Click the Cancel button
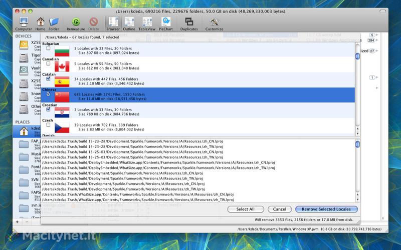The image size is (401, 250). (x=280, y=209)
